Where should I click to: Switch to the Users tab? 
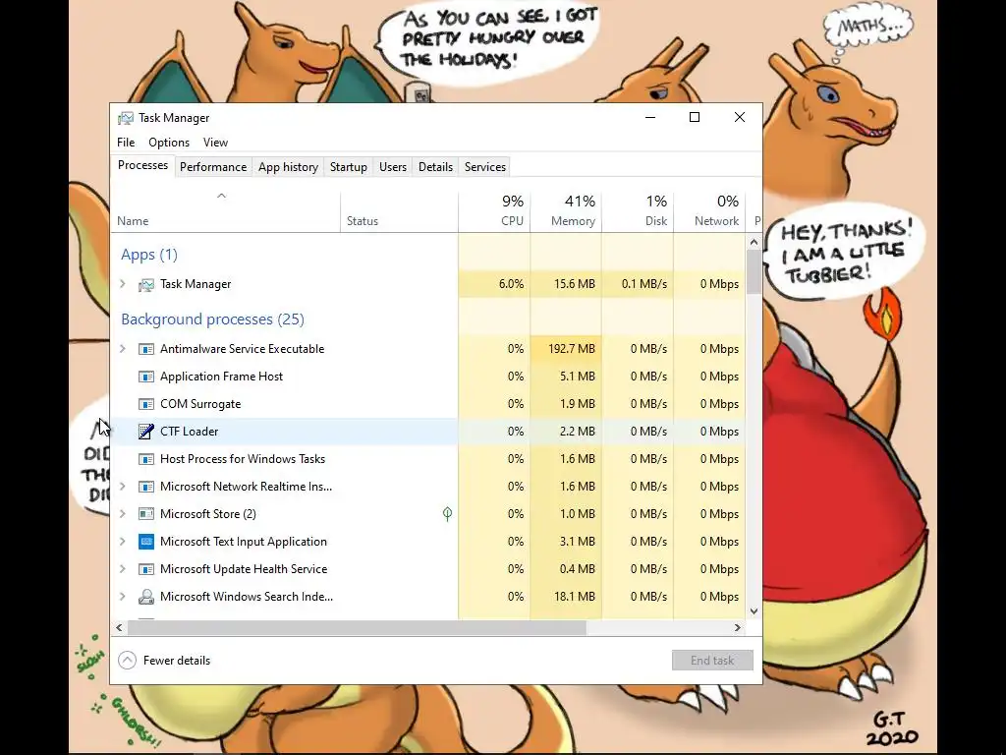point(393,167)
